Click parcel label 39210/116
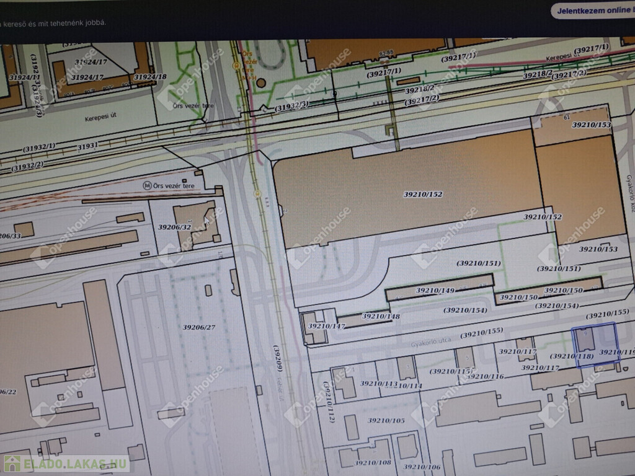This screenshot has width=635, height=476. (x=485, y=376)
